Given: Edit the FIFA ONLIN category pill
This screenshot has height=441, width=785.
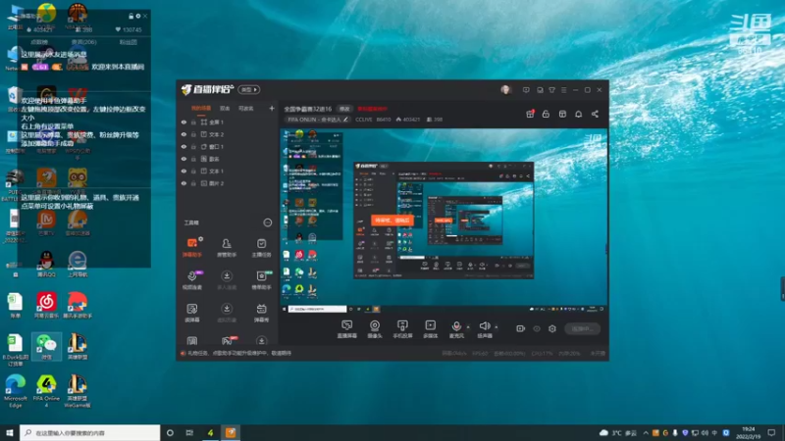Looking at the screenshot, I should pyautogui.click(x=318, y=120).
